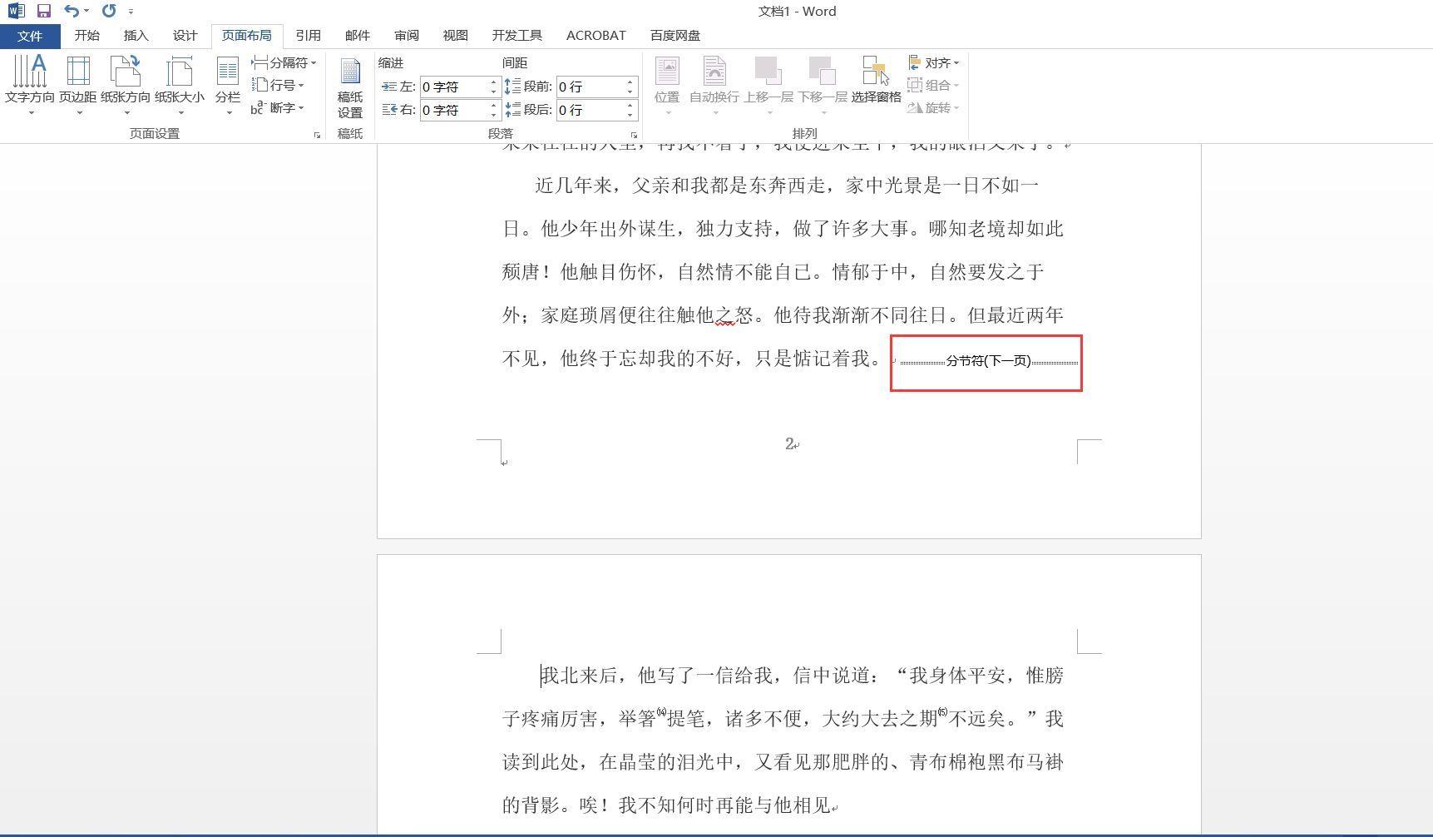Switch to the 开始 tab

click(x=86, y=36)
